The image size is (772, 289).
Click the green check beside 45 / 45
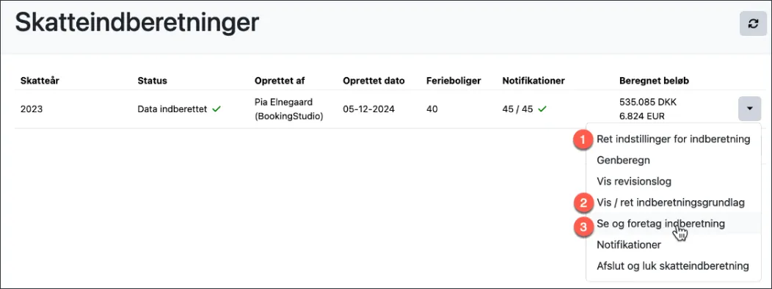click(542, 109)
